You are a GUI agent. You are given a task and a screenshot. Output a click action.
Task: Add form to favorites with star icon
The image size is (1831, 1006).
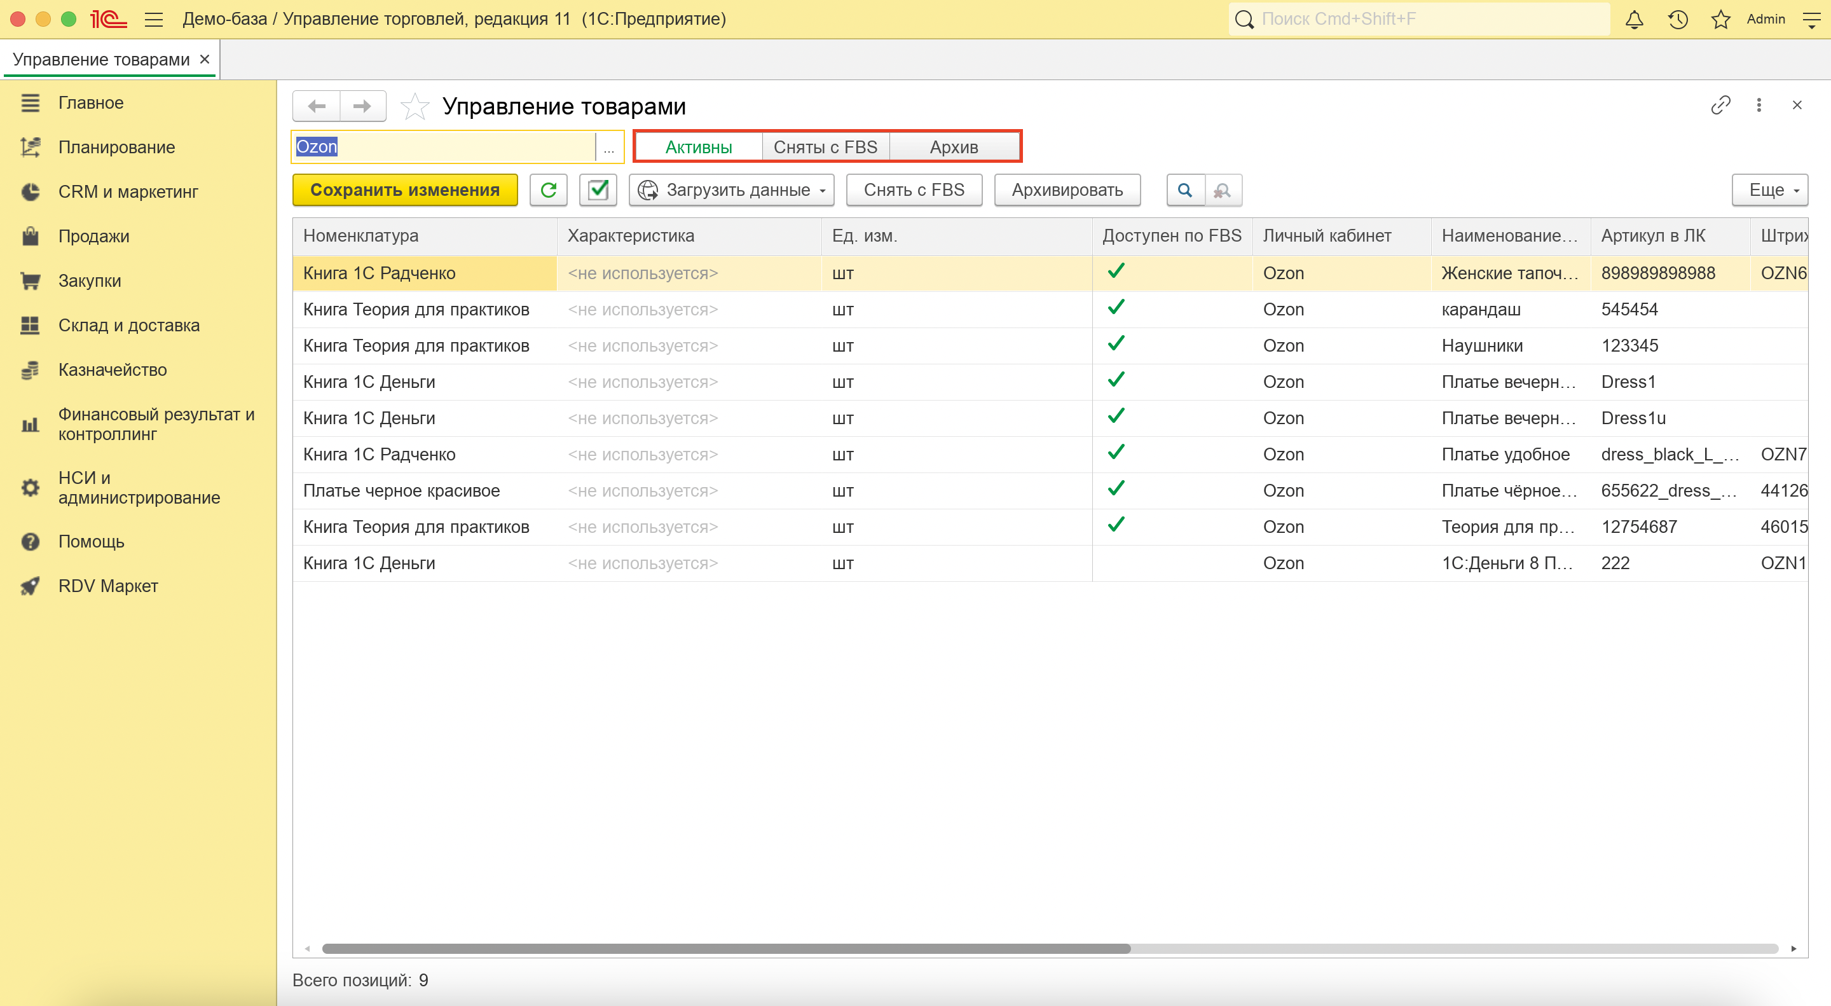[x=415, y=107]
